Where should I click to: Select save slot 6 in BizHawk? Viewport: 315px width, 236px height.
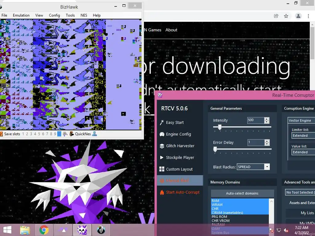click(43, 134)
